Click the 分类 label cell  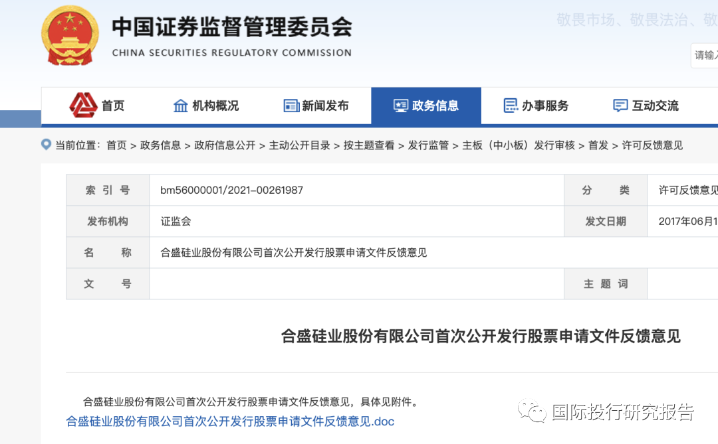pyautogui.click(x=606, y=190)
